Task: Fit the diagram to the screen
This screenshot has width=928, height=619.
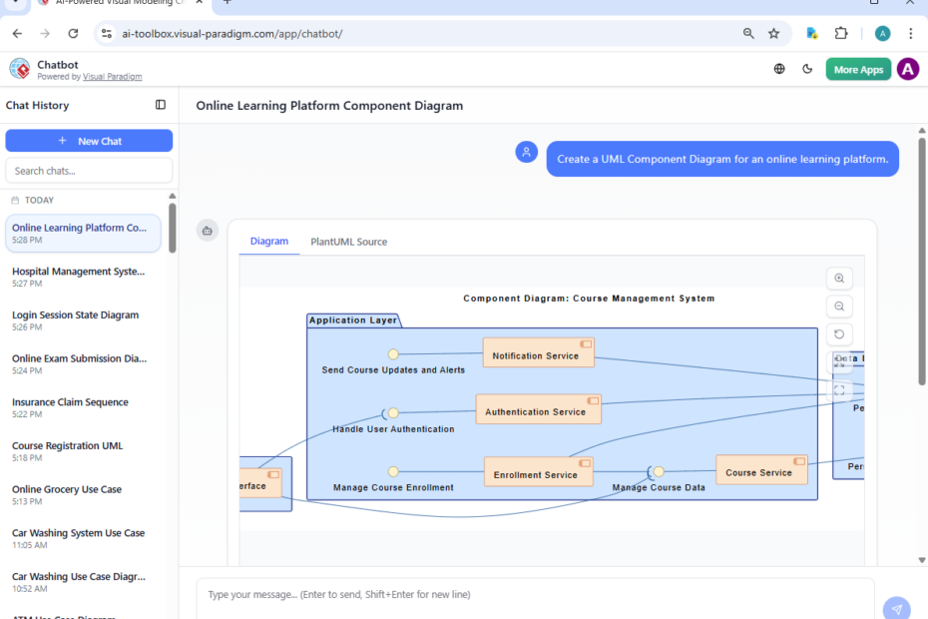Action: (x=838, y=390)
